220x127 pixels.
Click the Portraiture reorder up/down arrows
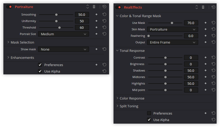pyautogui.click(x=87, y=6)
